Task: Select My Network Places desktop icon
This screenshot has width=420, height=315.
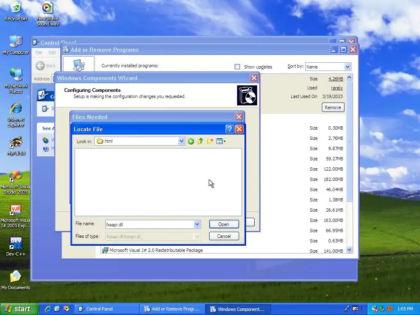Action: click(16, 81)
